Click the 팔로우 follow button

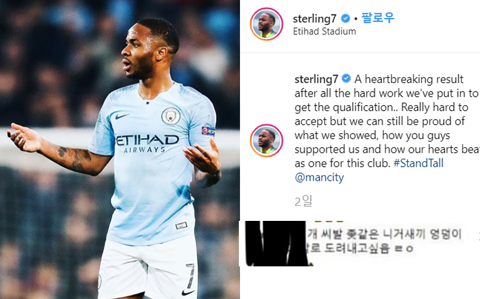[378, 18]
